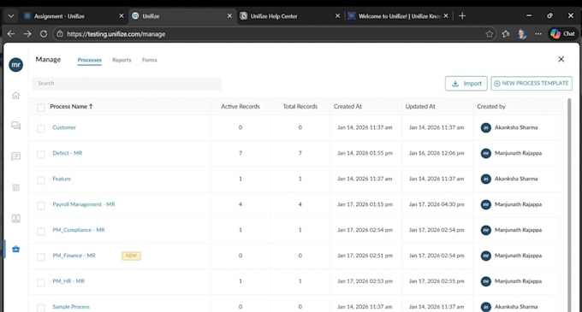Click the process Search field
The height and width of the screenshot is (312, 582).
pos(127,84)
